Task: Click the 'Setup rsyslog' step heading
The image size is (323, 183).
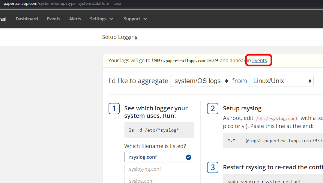Action: [242, 108]
